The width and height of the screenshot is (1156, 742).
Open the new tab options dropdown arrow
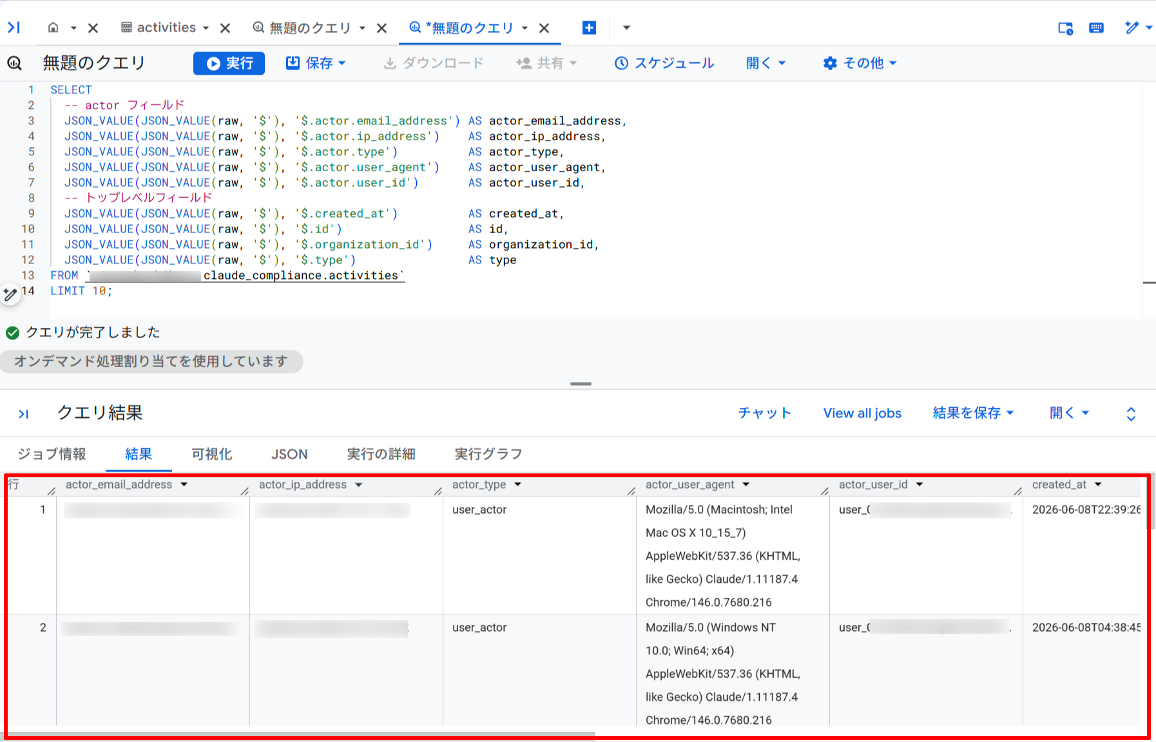point(626,28)
